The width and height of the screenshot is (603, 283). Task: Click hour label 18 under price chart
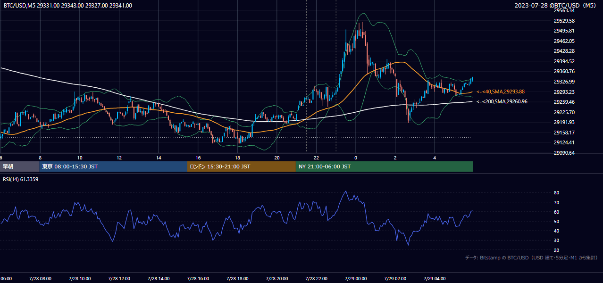coord(237,158)
